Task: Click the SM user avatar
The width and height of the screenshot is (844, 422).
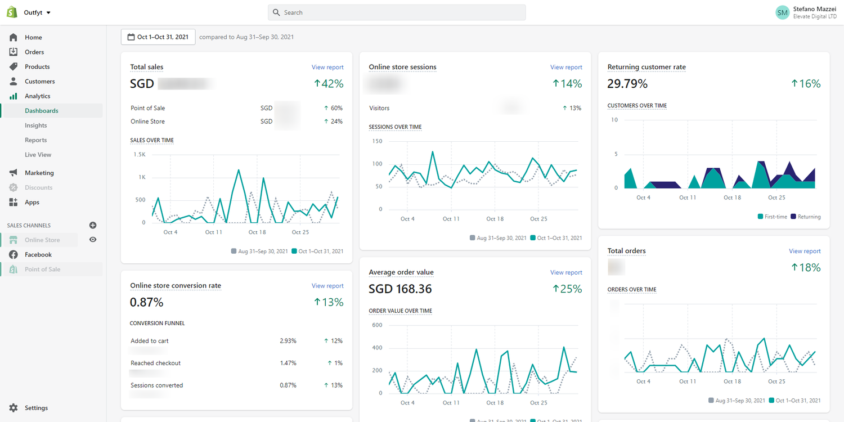Action: coord(782,12)
